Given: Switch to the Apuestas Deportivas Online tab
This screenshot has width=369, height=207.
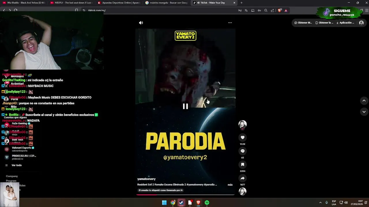Looking at the screenshot, I should coord(119,3).
